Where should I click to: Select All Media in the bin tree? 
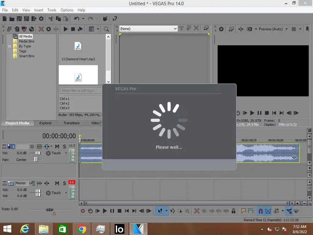click(x=25, y=36)
